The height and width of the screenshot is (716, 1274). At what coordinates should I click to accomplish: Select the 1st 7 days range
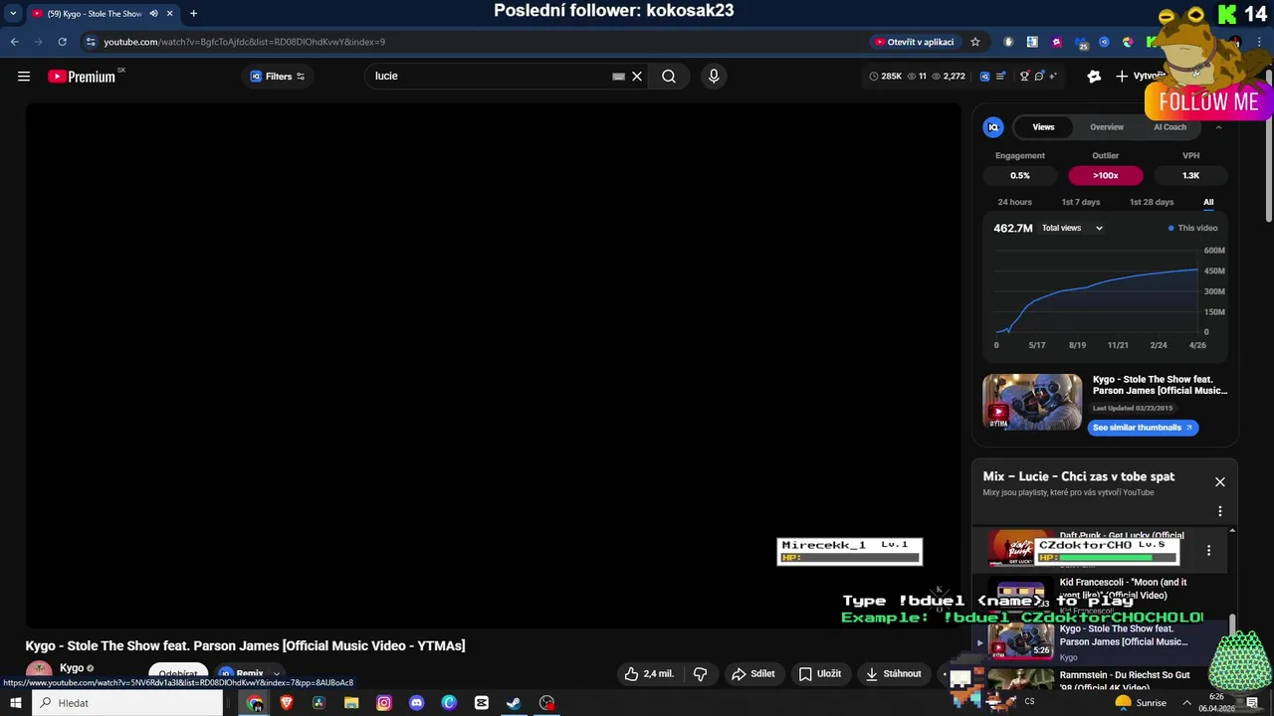click(1080, 202)
